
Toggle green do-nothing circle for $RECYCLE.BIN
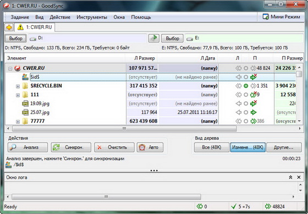click(x=246, y=86)
